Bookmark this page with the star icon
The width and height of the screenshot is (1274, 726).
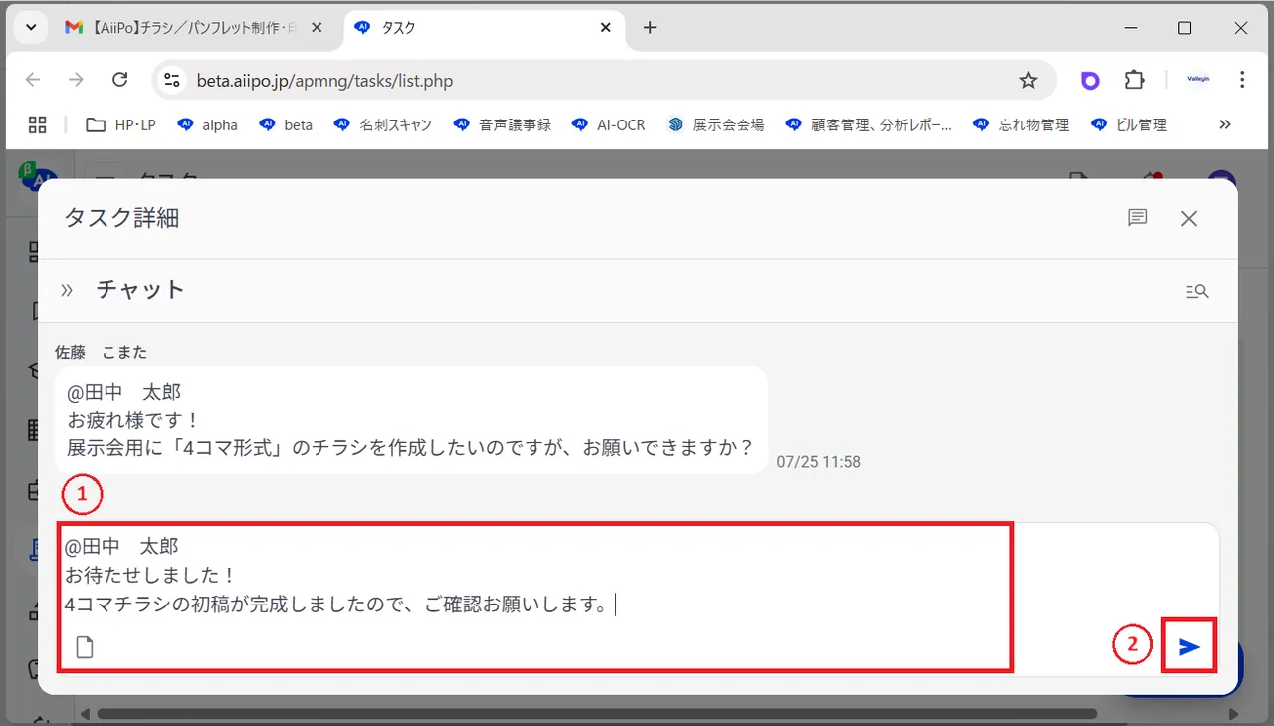click(1028, 80)
